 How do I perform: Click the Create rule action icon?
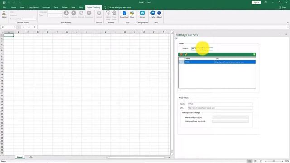coord(66,13)
